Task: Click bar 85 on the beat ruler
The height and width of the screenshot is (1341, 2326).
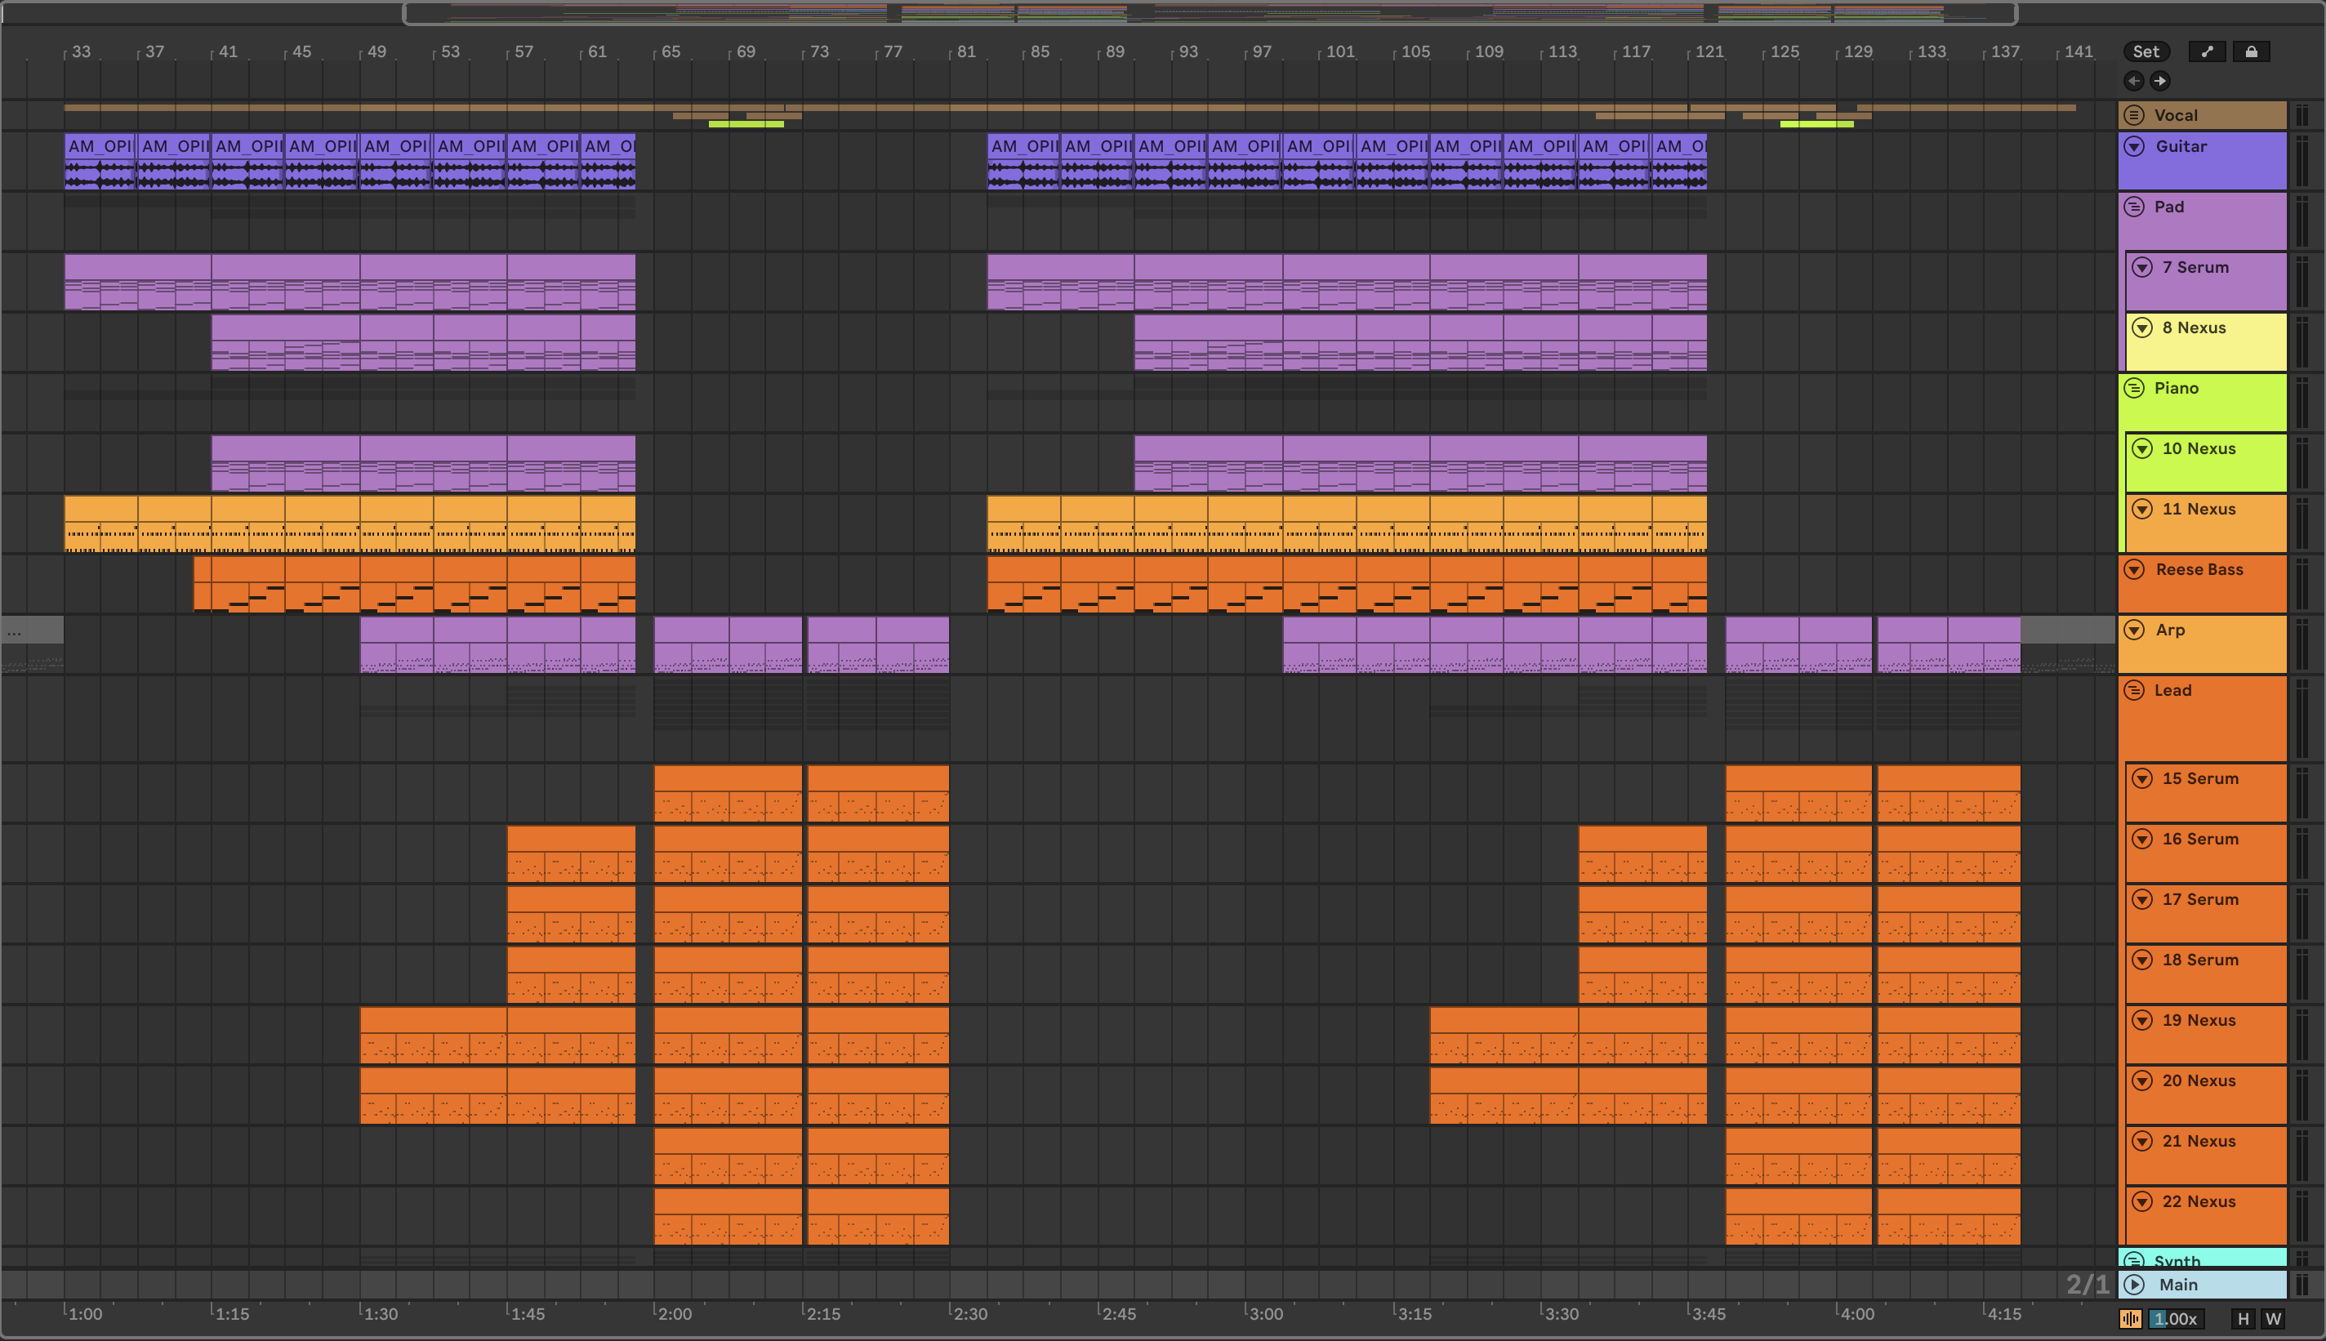Action: (1039, 51)
